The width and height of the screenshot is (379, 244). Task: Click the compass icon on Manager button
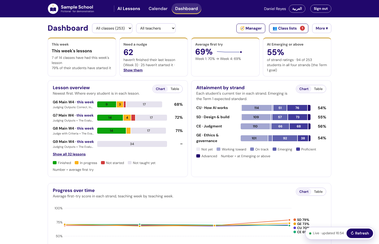[242, 28]
